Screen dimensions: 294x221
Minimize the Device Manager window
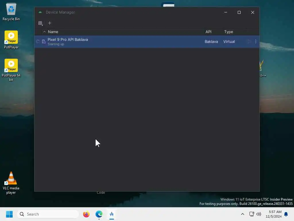226,12
